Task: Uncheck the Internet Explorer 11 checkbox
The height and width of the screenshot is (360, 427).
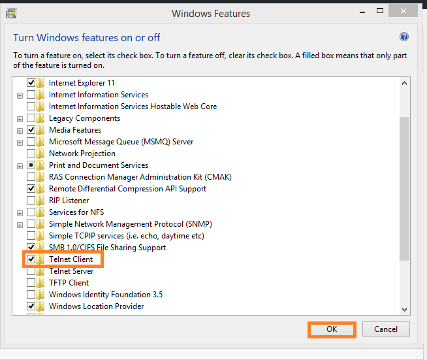Action: [x=31, y=82]
